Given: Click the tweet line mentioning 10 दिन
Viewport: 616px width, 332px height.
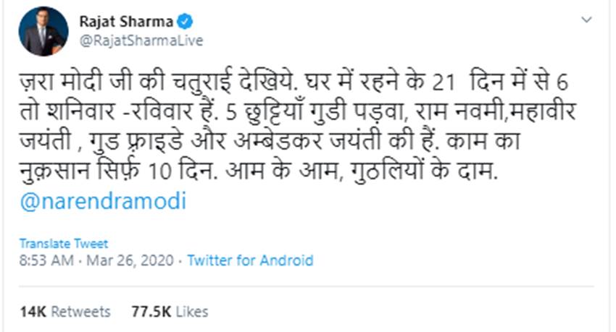Looking at the screenshot, I should coord(217,171).
